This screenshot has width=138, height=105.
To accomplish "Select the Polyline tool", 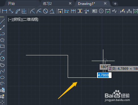I will 3,34.
